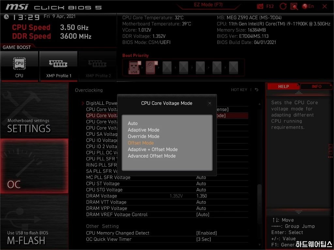The width and height of the screenshot is (334, 250).
Task: Click the back arrow next to HOT KEY
Action: 256,90
